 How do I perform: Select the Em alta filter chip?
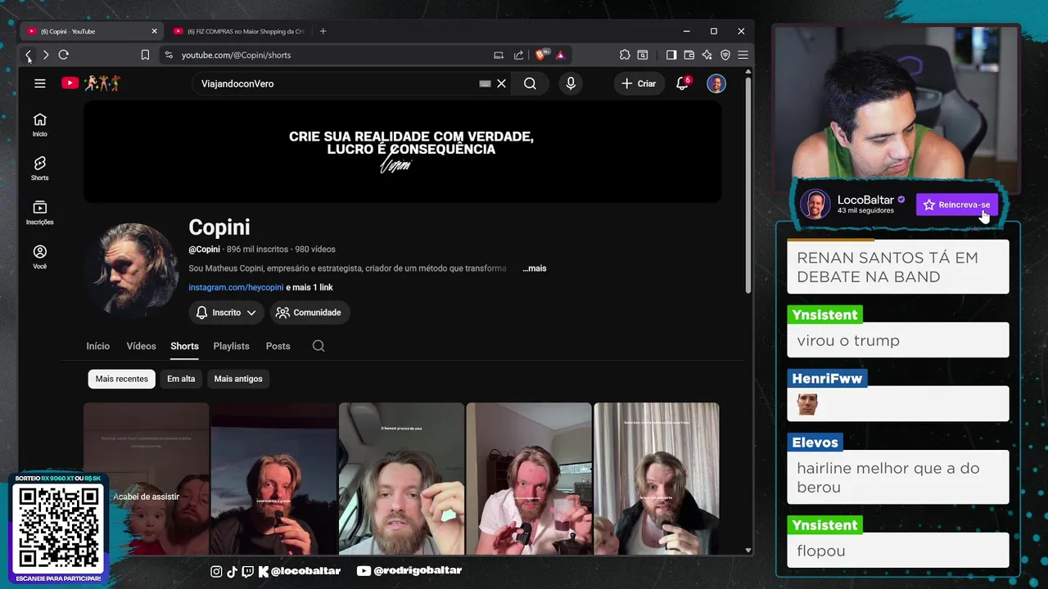tap(181, 379)
